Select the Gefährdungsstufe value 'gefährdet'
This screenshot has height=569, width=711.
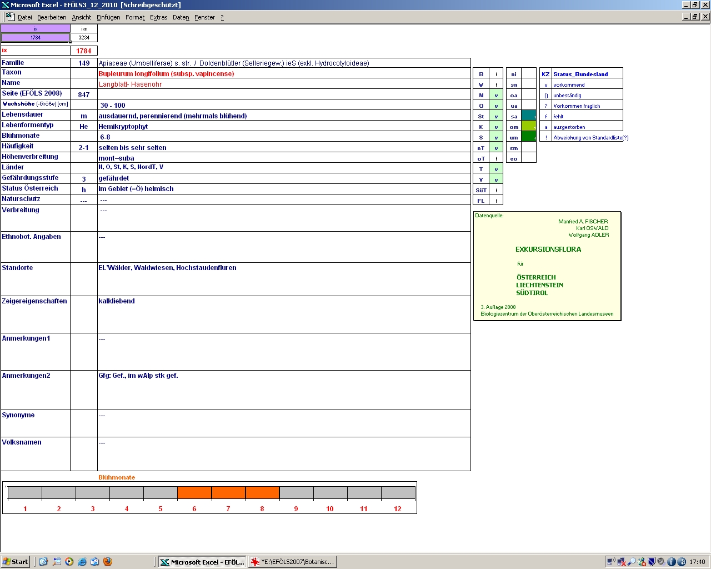284,178
